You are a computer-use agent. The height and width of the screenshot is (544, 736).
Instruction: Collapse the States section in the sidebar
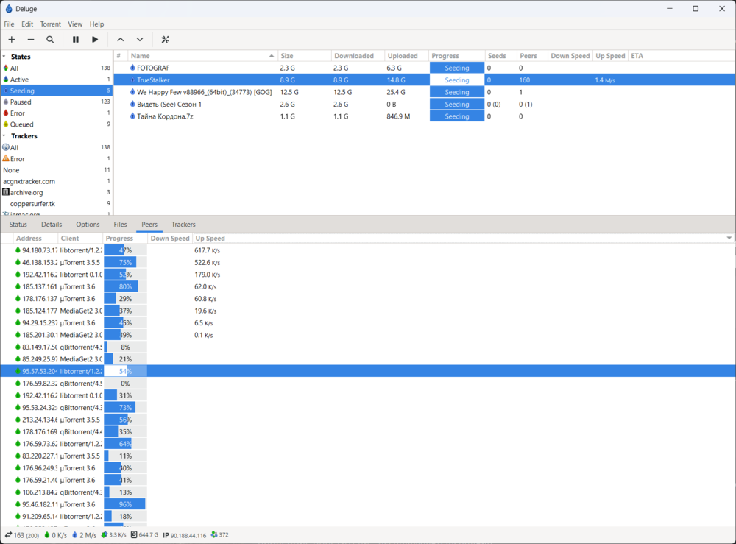point(4,57)
